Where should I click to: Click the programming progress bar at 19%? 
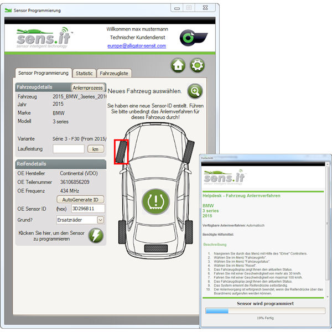click(265, 310)
